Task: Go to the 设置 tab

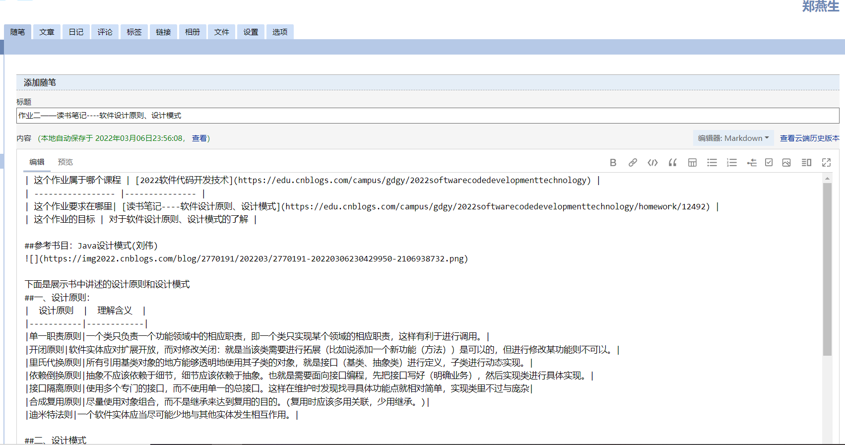Action: [251, 32]
